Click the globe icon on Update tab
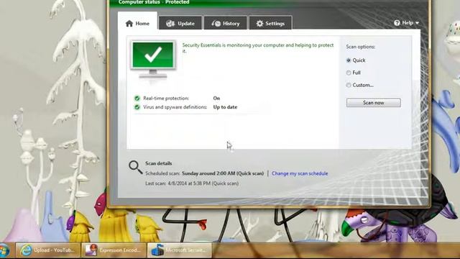 tap(170, 23)
